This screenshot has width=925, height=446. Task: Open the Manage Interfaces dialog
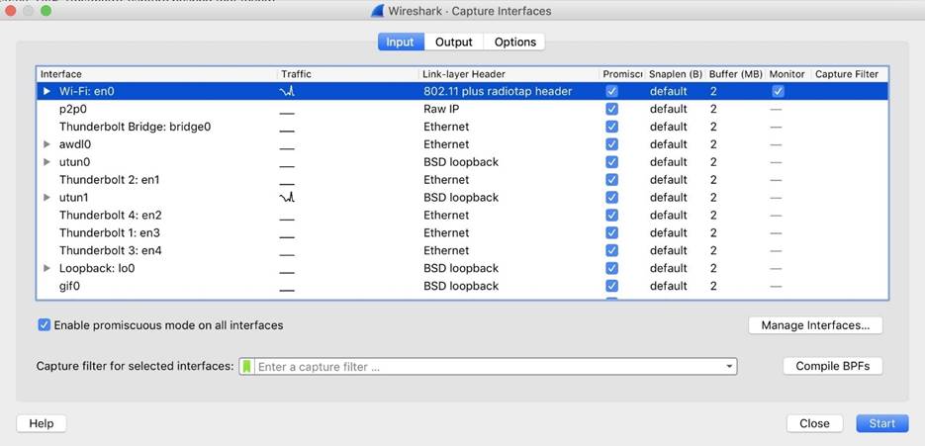click(814, 325)
